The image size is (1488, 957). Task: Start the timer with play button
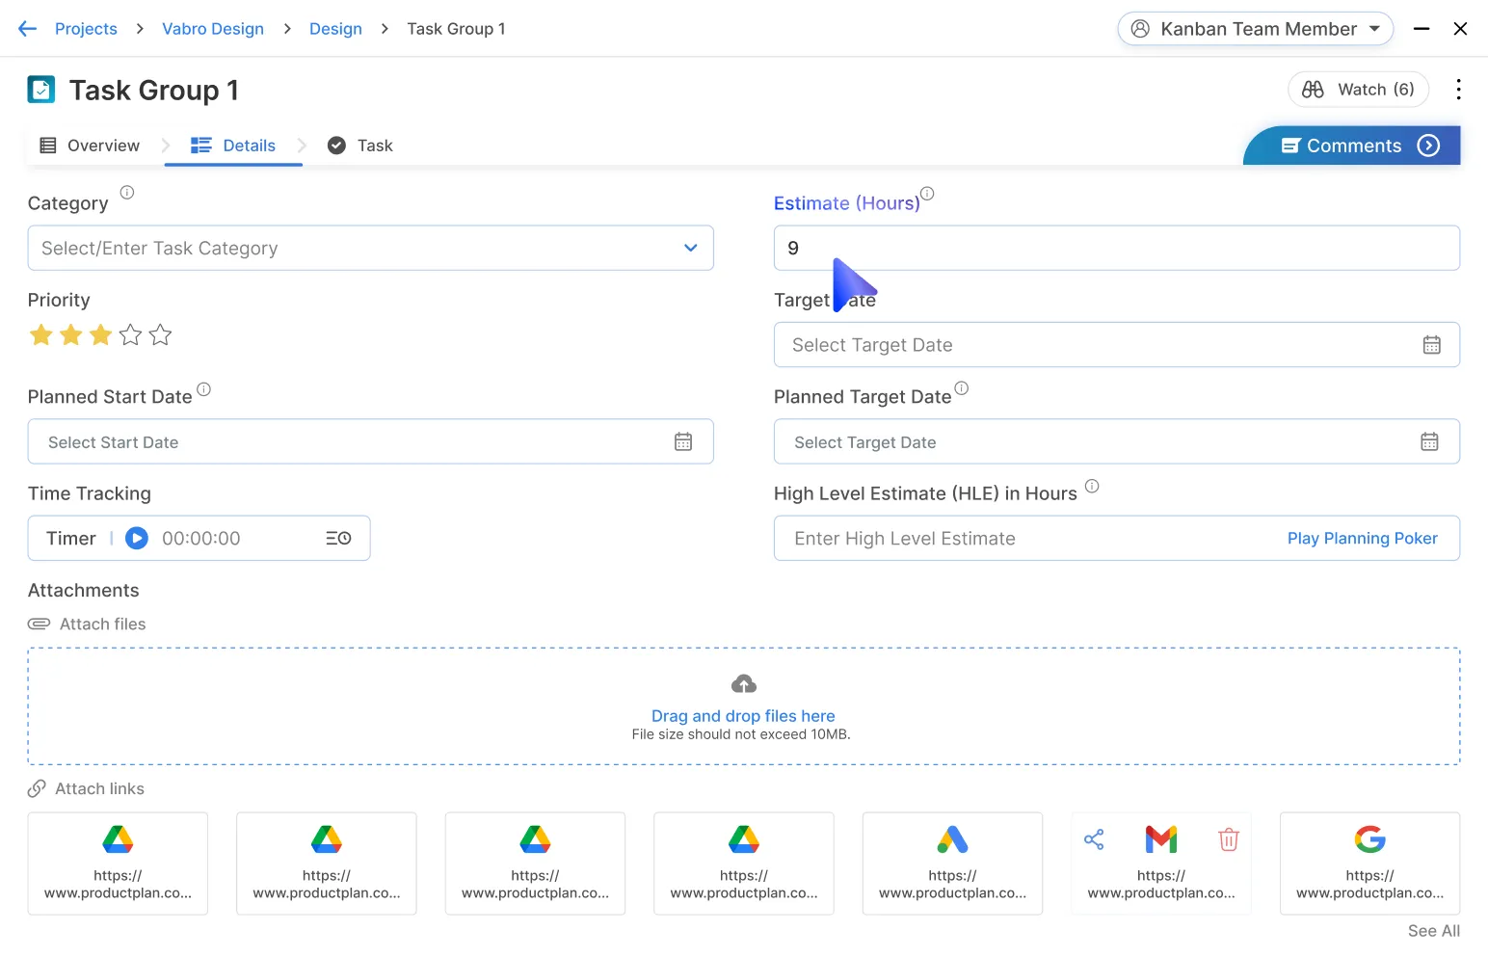pos(137,539)
